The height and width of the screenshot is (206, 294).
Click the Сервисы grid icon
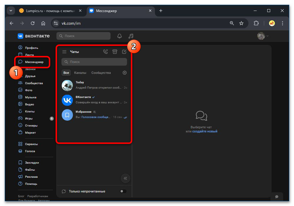click(x=20, y=144)
